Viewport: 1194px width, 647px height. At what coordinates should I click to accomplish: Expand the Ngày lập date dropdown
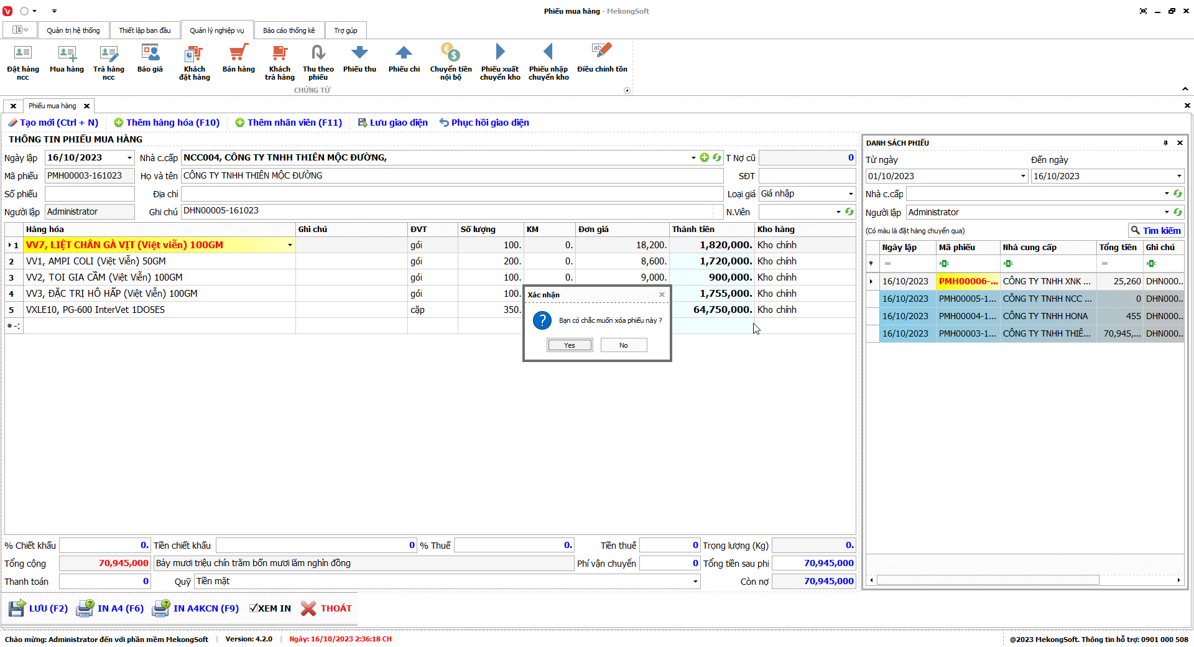coord(129,158)
